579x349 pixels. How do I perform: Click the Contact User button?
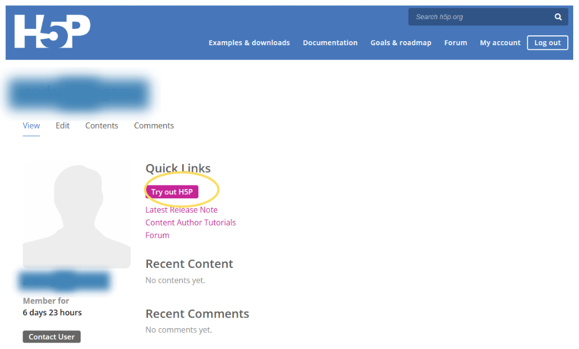coord(52,337)
